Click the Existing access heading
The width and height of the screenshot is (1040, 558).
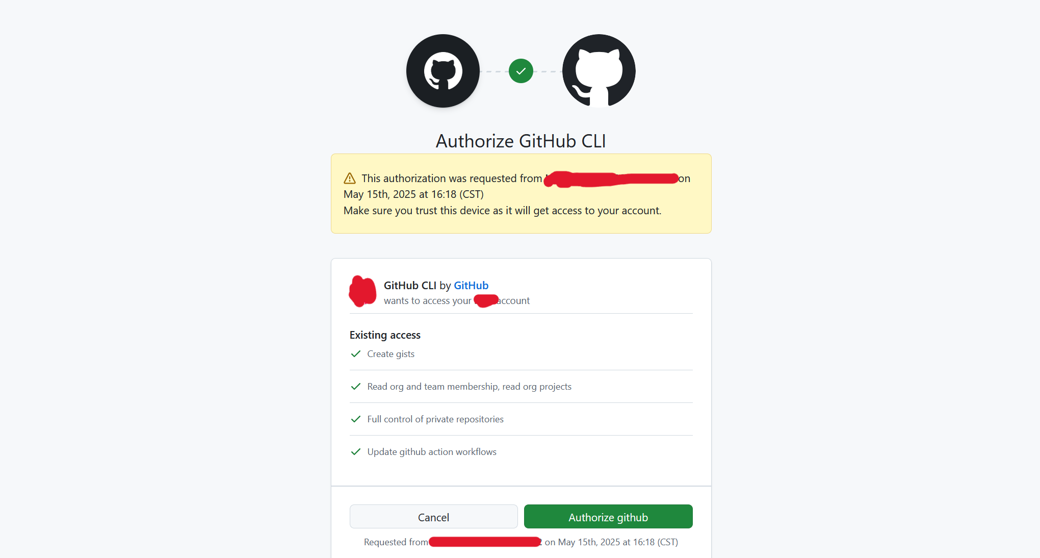pos(385,335)
